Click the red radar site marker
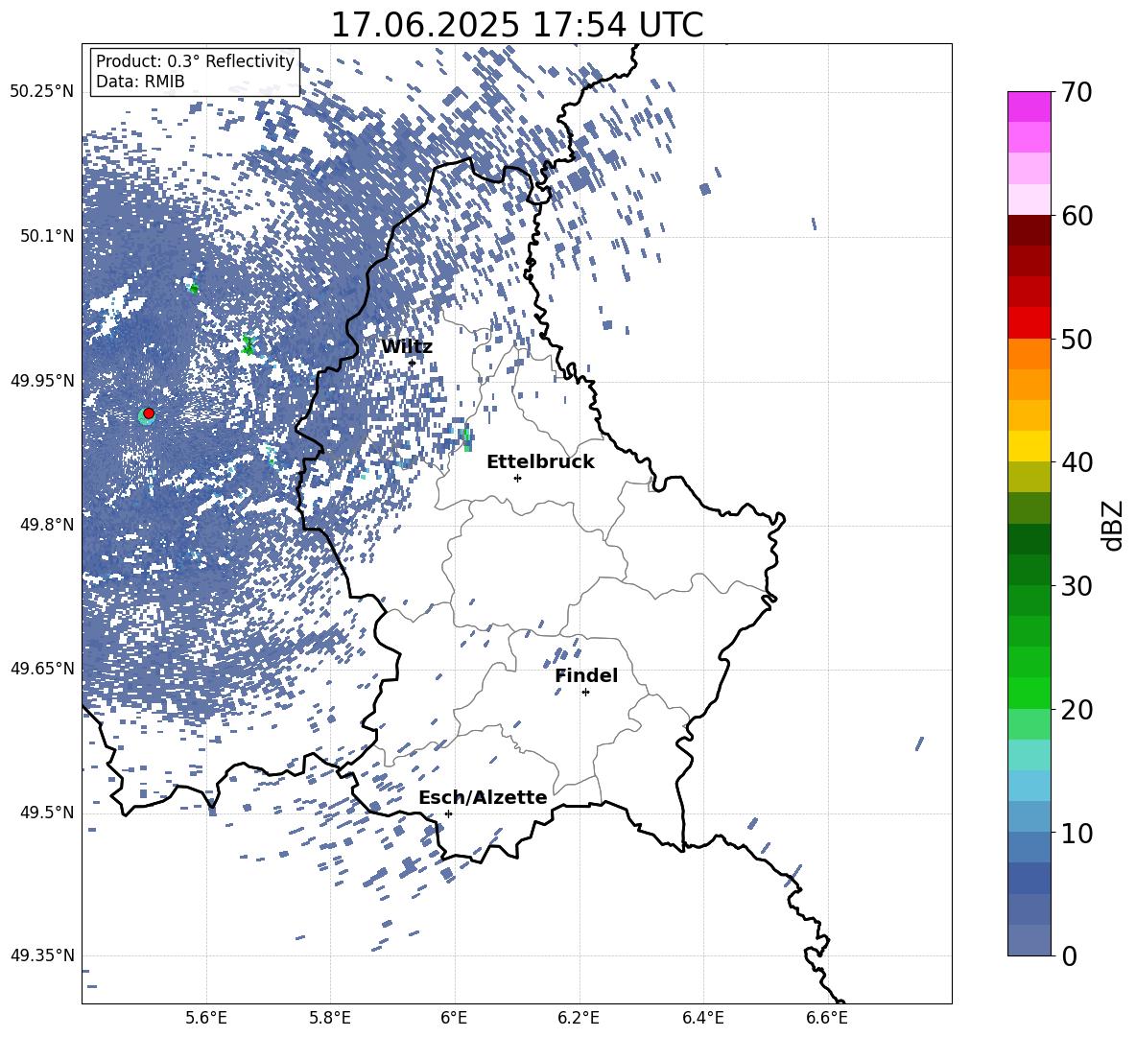Viewport: 1136px width, 1037px height. [x=149, y=413]
